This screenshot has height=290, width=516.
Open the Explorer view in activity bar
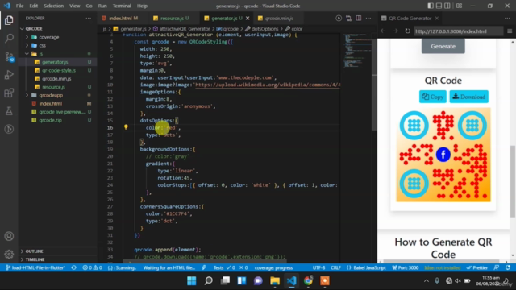9,20
